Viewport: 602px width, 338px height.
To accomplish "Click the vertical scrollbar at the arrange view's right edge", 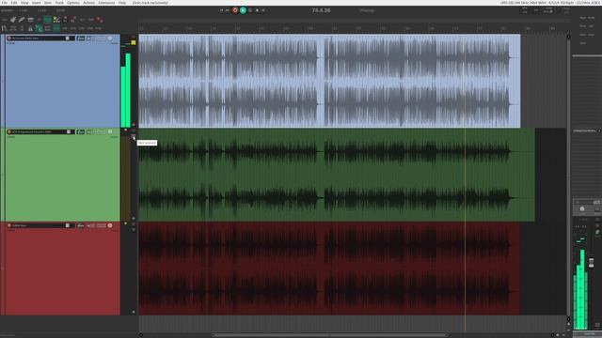I will (x=568, y=177).
